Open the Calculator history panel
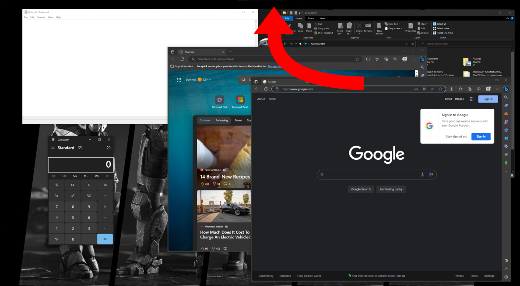The width and height of the screenshot is (520, 286). 109,148
